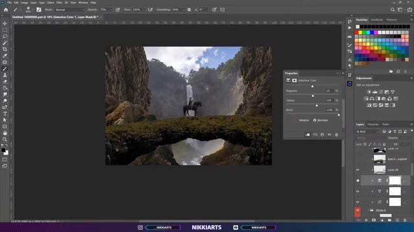Open the Filter menu
The width and height of the screenshot is (414, 232).
(x=59, y=3)
